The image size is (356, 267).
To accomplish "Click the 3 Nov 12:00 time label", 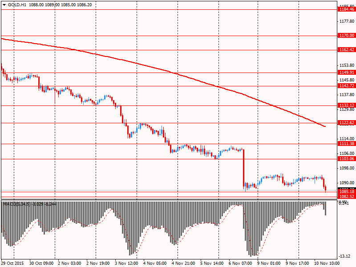I will click(x=126, y=263).
